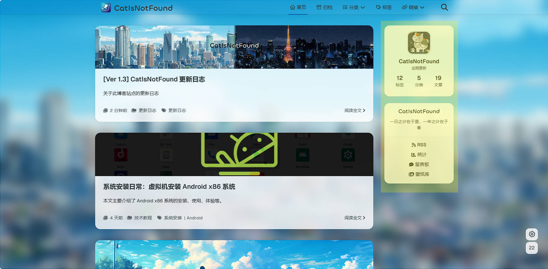This screenshot has height=269, width=548.
Task: Open the 技术教程 category link
Action: pos(143,218)
